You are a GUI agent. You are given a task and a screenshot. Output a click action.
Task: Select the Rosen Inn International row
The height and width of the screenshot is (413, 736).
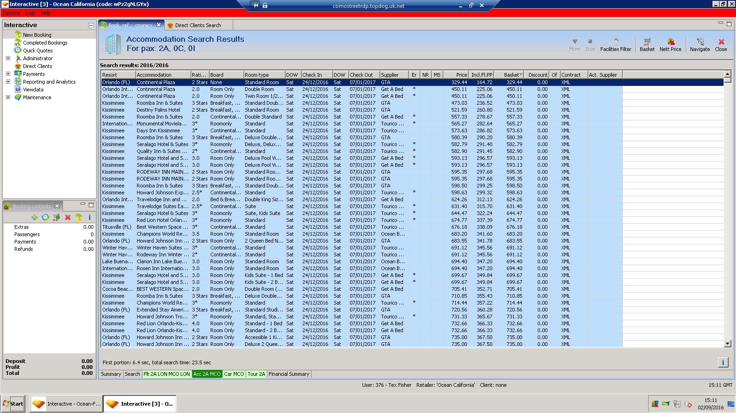[362, 268]
